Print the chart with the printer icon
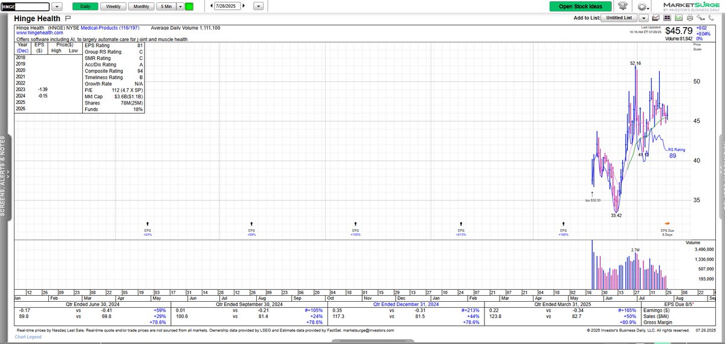The image size is (725, 344). [x=690, y=18]
